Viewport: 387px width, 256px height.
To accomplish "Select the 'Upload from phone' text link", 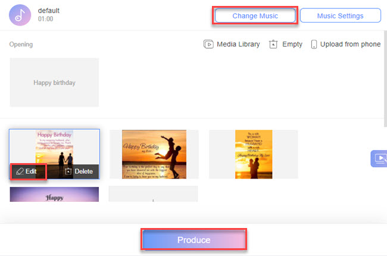I will click(x=350, y=45).
